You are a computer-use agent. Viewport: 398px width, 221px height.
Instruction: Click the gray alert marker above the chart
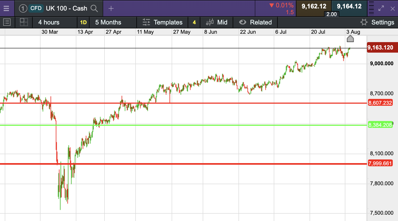[x=350, y=39]
